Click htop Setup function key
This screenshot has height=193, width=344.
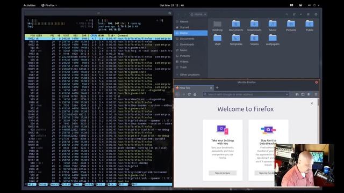(42, 184)
